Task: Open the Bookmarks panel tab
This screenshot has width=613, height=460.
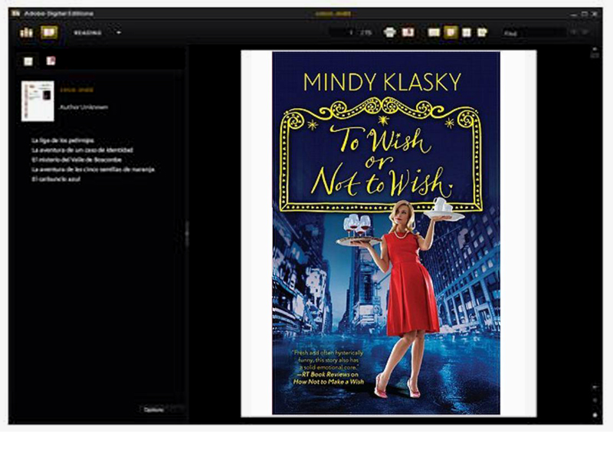Action: [x=51, y=61]
